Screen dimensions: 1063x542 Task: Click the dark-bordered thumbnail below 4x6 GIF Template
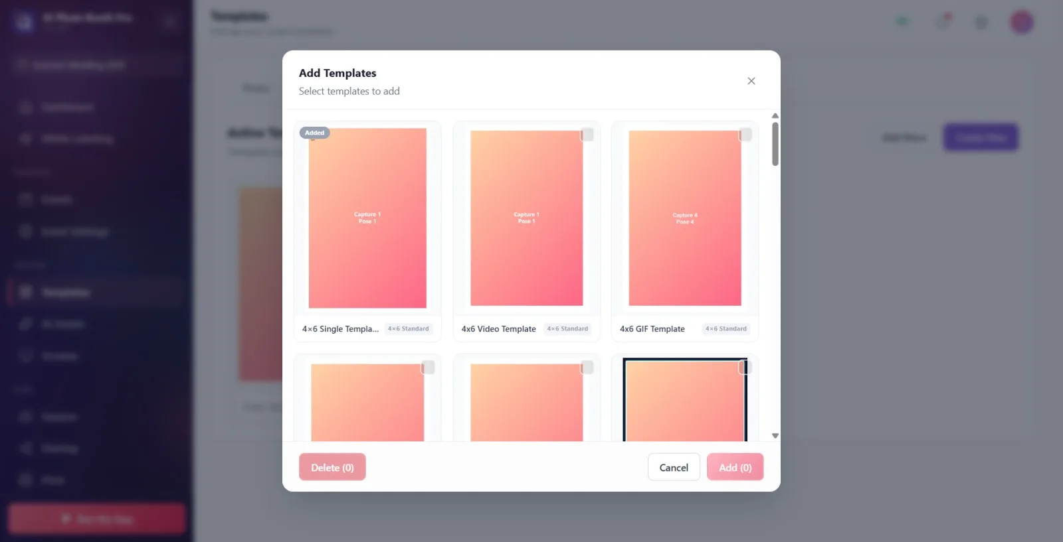pos(685,400)
